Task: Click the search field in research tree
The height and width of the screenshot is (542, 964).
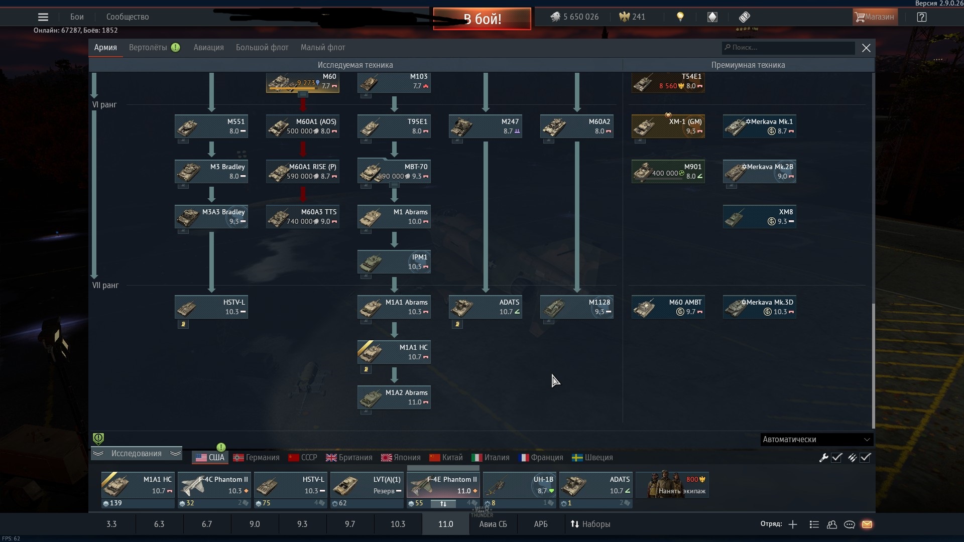Action: point(788,48)
